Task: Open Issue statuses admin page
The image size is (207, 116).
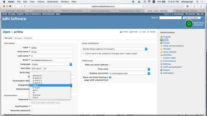Action: click(169, 52)
